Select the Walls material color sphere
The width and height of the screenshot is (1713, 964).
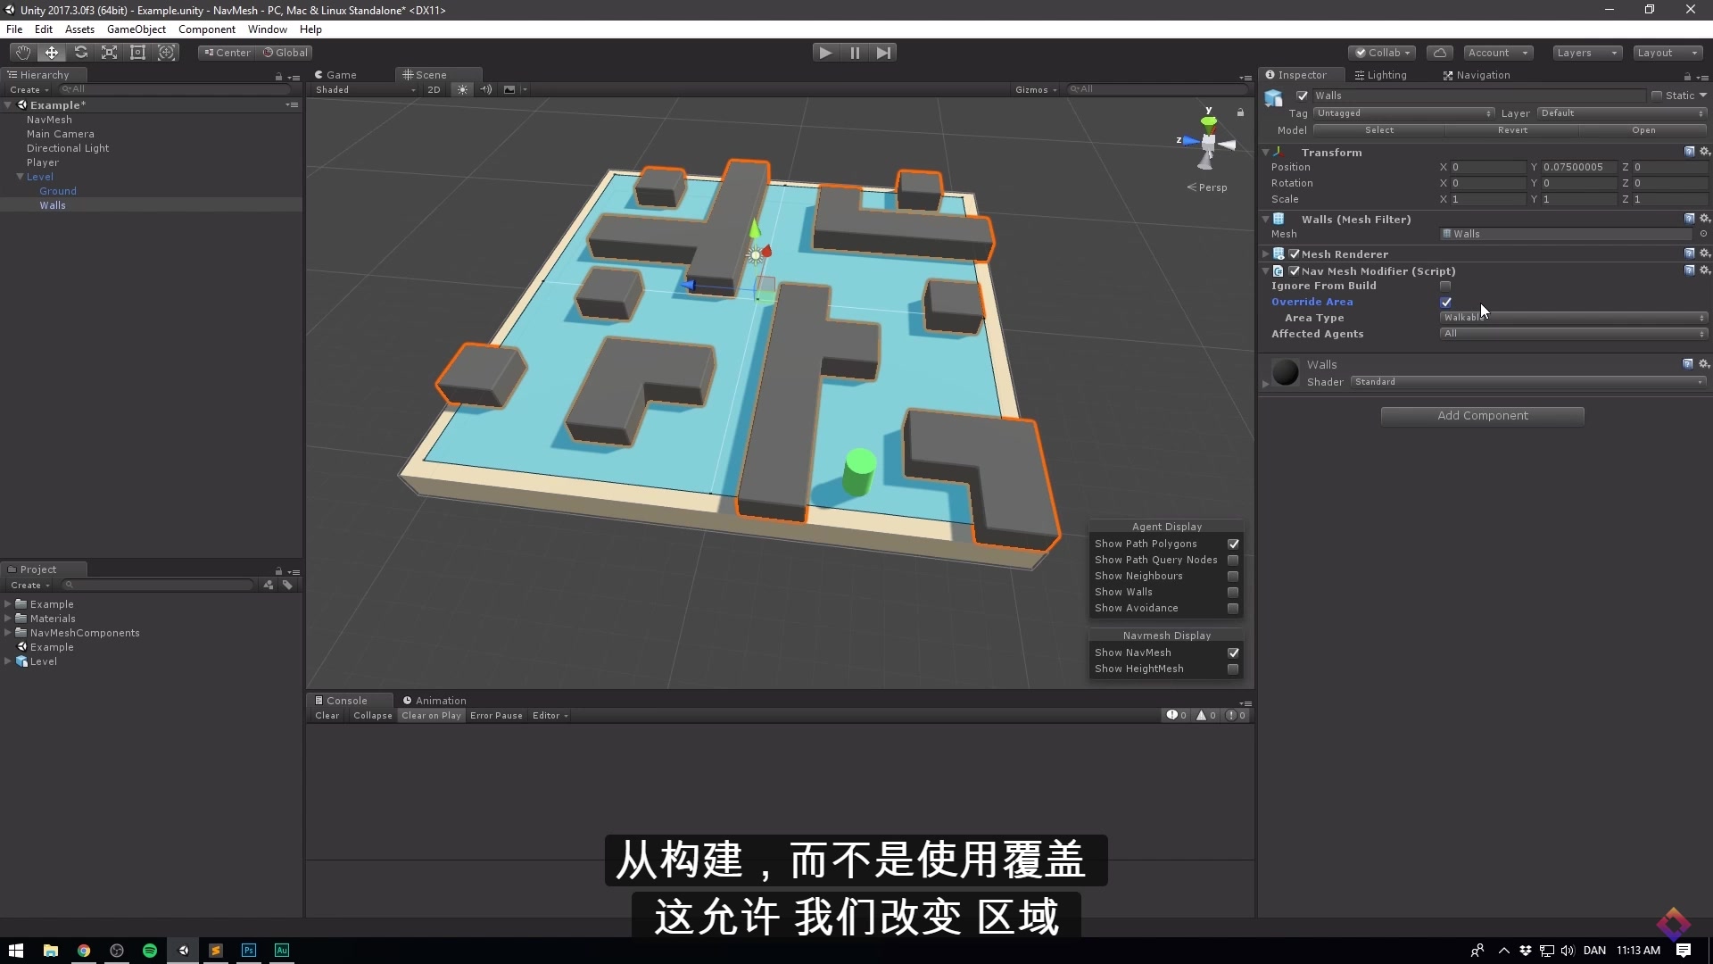pos(1285,371)
